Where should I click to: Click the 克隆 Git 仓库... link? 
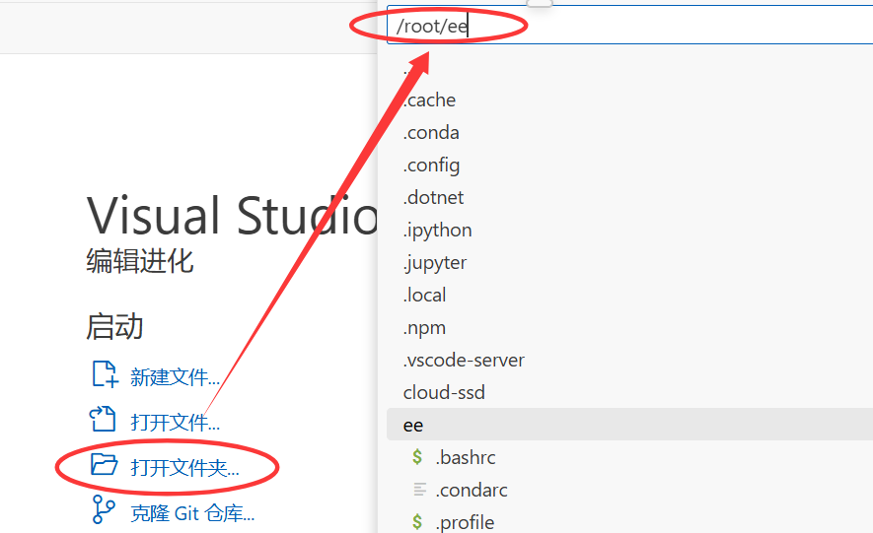pyautogui.click(x=192, y=513)
